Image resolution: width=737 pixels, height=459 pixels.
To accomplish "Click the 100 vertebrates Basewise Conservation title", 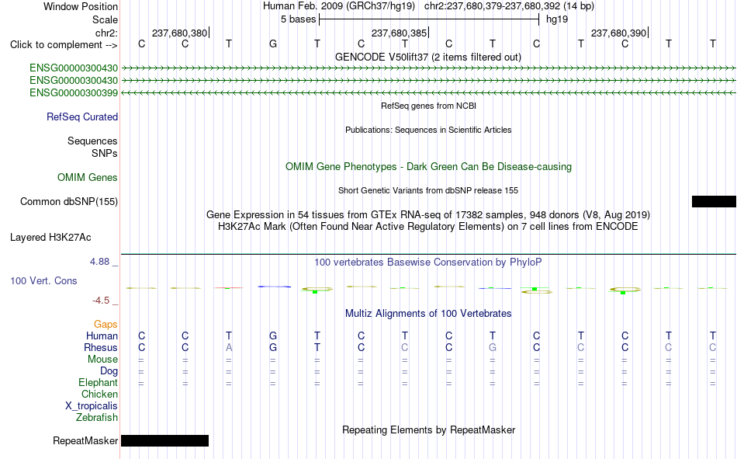I will 428,263.
